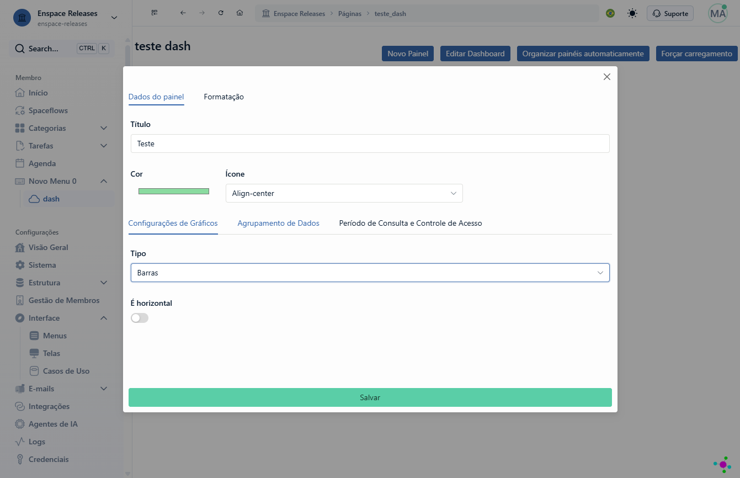
Task: Open Spaceflows in the sidebar
Action: (x=62, y=110)
